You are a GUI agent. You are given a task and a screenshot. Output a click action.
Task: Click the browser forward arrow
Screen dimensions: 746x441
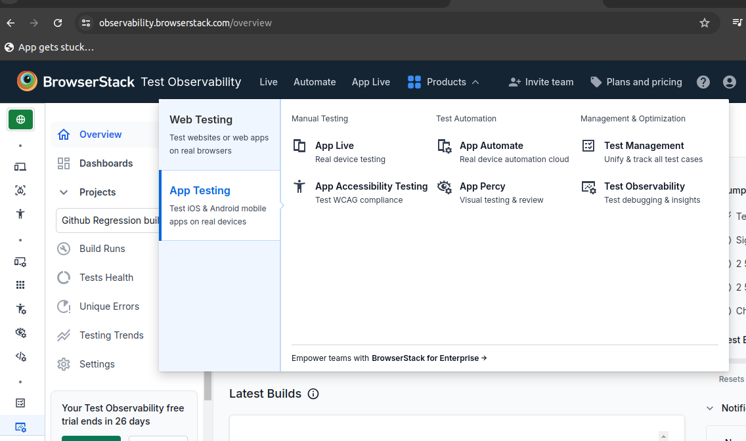pyautogui.click(x=33, y=23)
